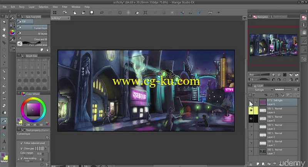Click the layer opacity slider
This screenshot has width=308, height=167.
tap(283, 90)
